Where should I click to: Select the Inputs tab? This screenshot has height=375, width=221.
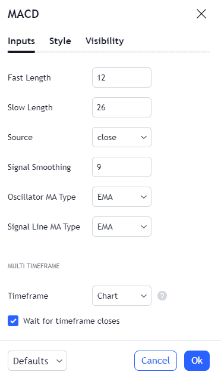(x=21, y=41)
